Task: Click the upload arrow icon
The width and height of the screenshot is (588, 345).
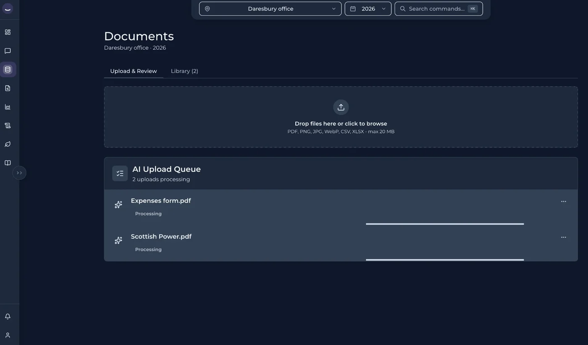Action: 341,107
